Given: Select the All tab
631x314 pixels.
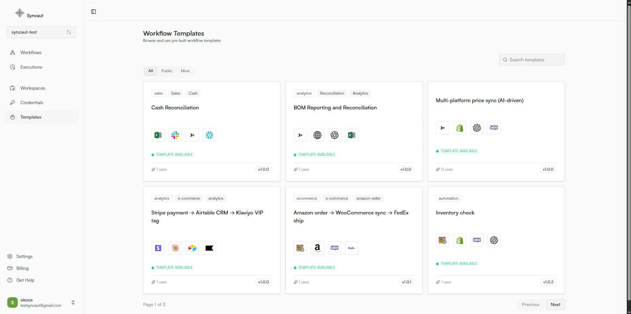Looking at the screenshot, I should coord(151,71).
